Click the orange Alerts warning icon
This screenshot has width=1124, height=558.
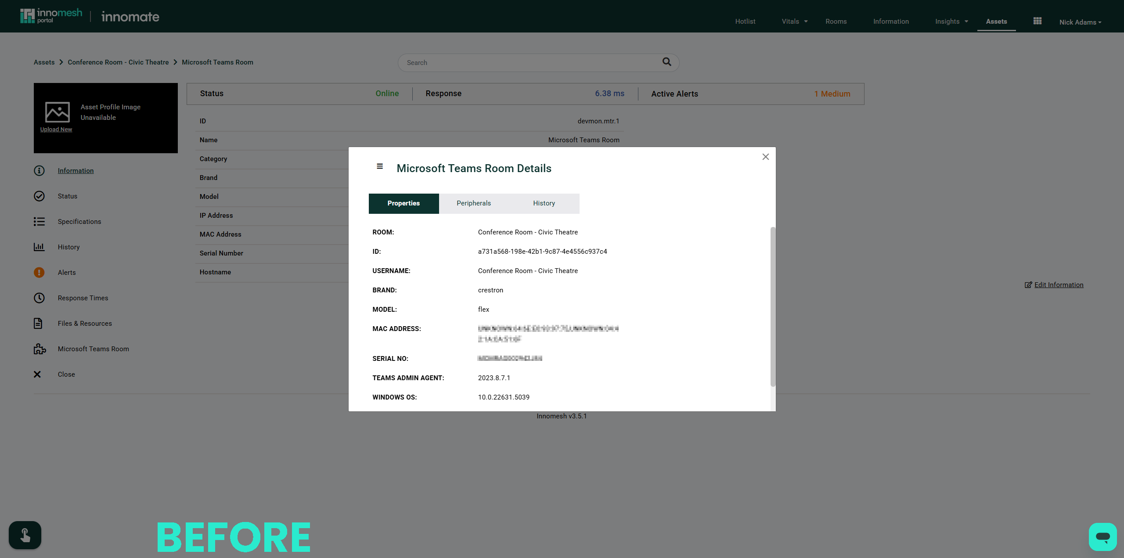[39, 273]
